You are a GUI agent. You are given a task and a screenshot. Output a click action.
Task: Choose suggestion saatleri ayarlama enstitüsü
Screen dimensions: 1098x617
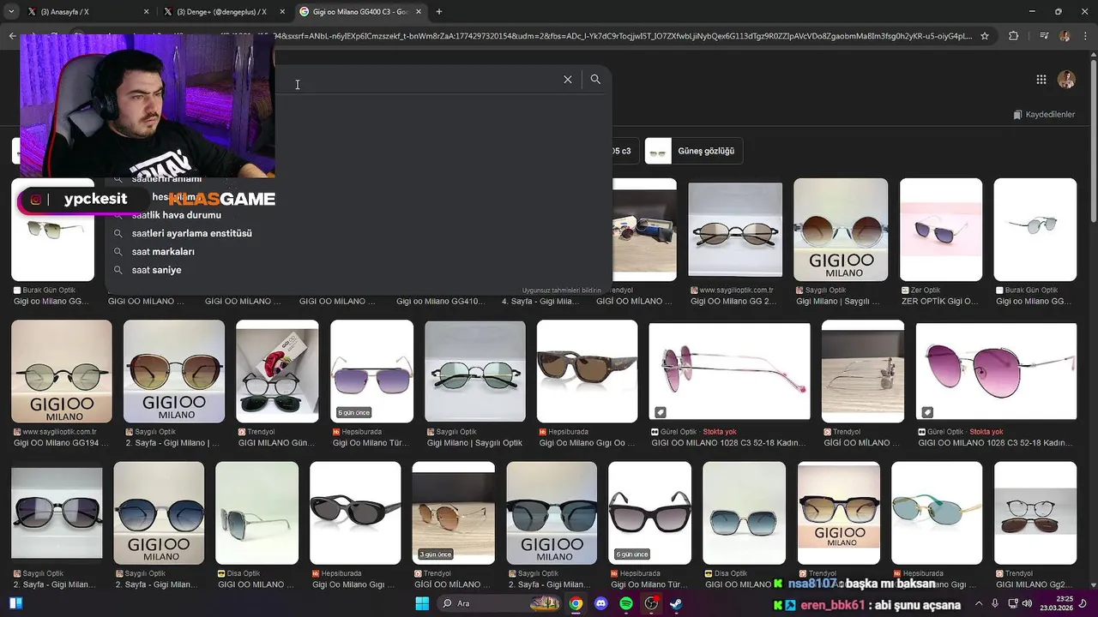pyautogui.click(x=192, y=233)
